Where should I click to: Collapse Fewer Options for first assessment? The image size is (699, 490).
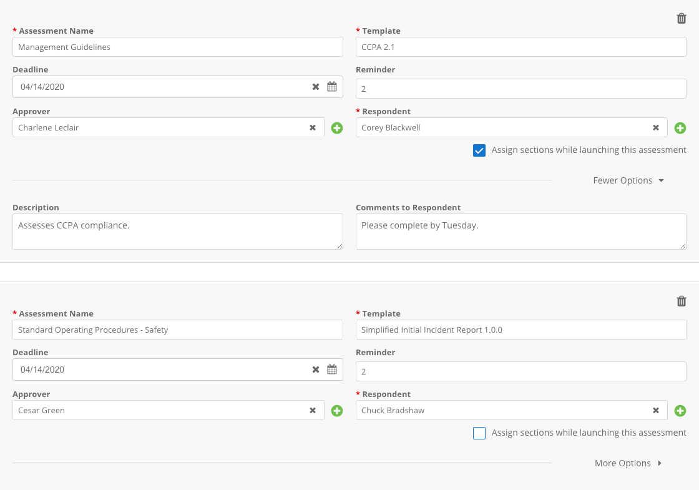click(628, 180)
